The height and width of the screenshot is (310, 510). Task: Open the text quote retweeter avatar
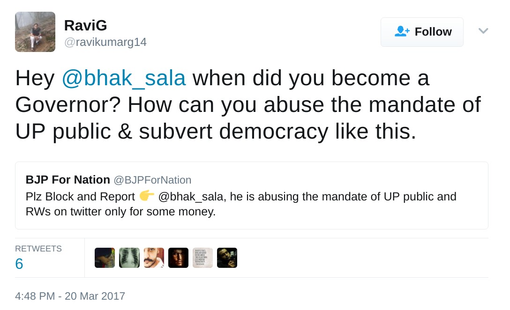tap(202, 258)
